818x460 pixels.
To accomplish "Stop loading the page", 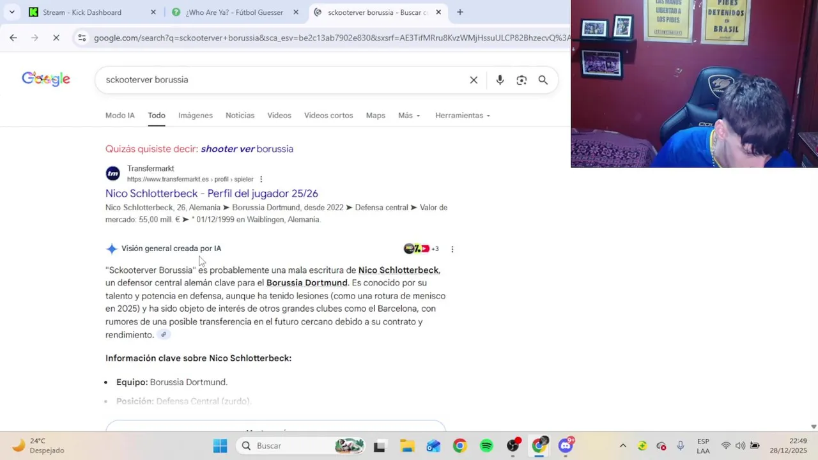I will pos(56,38).
